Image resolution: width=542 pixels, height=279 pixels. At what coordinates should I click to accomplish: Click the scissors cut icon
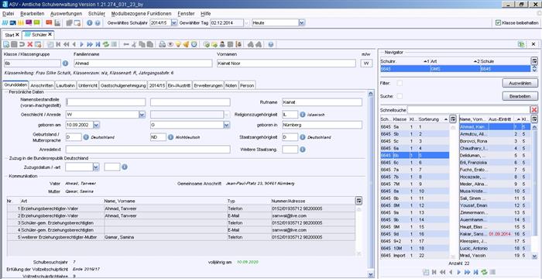(x=134, y=44)
